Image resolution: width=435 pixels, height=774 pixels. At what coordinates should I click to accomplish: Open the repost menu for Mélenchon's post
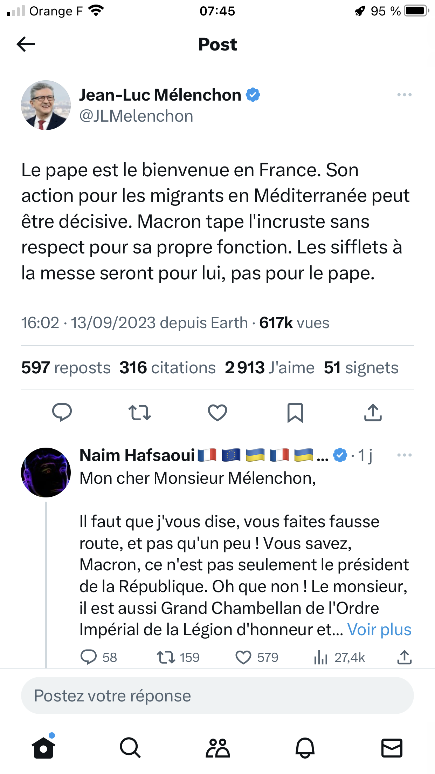pyautogui.click(x=139, y=412)
